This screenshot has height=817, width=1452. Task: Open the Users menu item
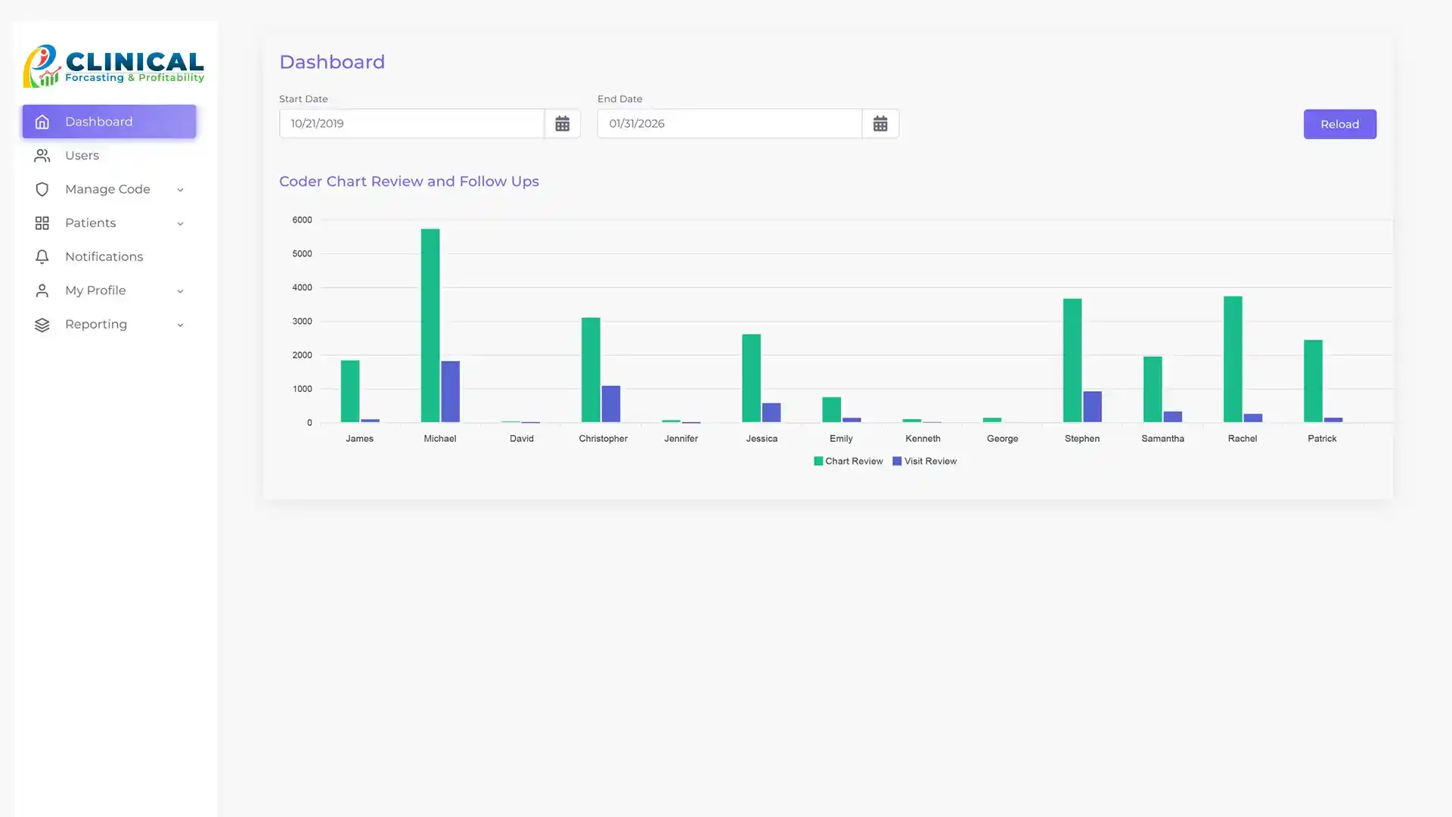click(x=82, y=156)
